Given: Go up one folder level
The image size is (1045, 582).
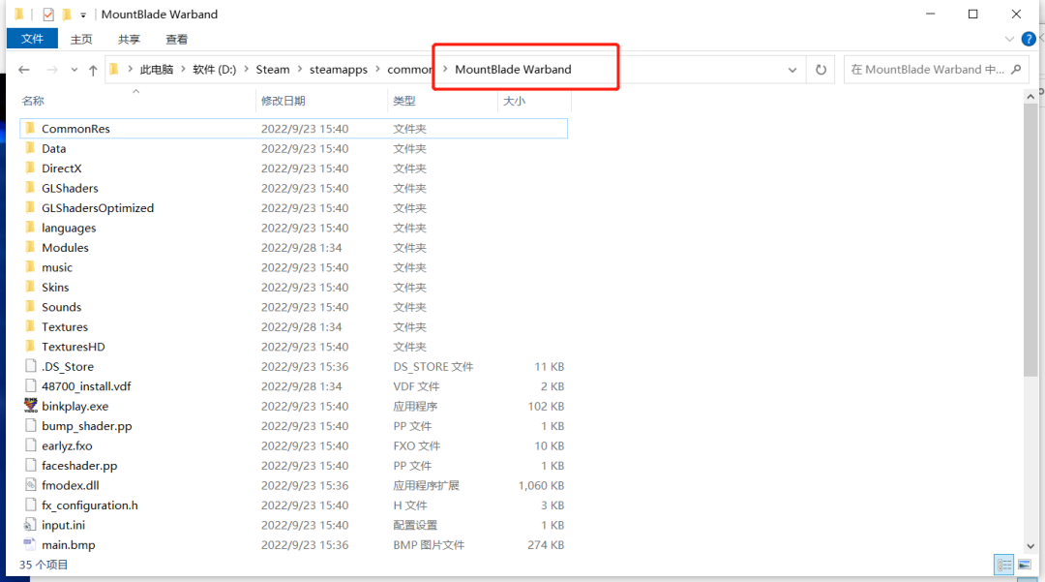Looking at the screenshot, I should pos(93,70).
